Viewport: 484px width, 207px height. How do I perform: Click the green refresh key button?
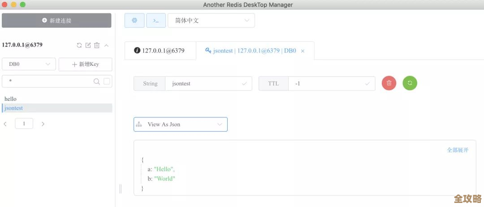coord(410,83)
